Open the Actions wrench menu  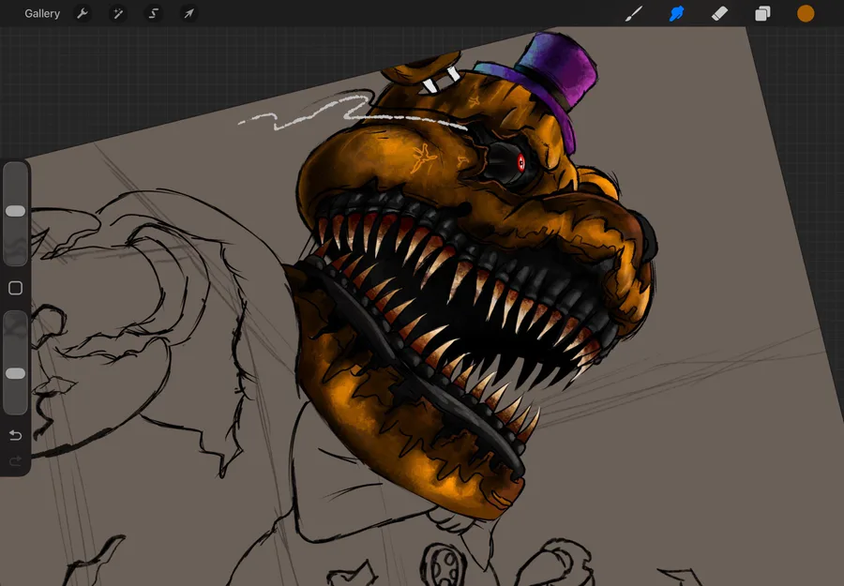point(83,13)
